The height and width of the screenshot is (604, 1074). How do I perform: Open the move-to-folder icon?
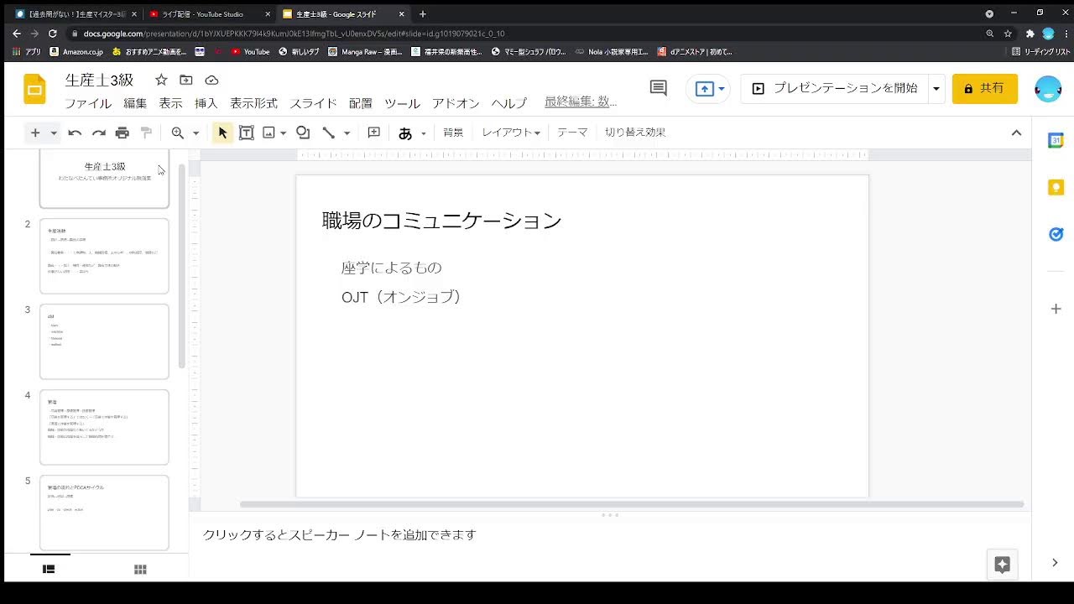pyautogui.click(x=186, y=80)
